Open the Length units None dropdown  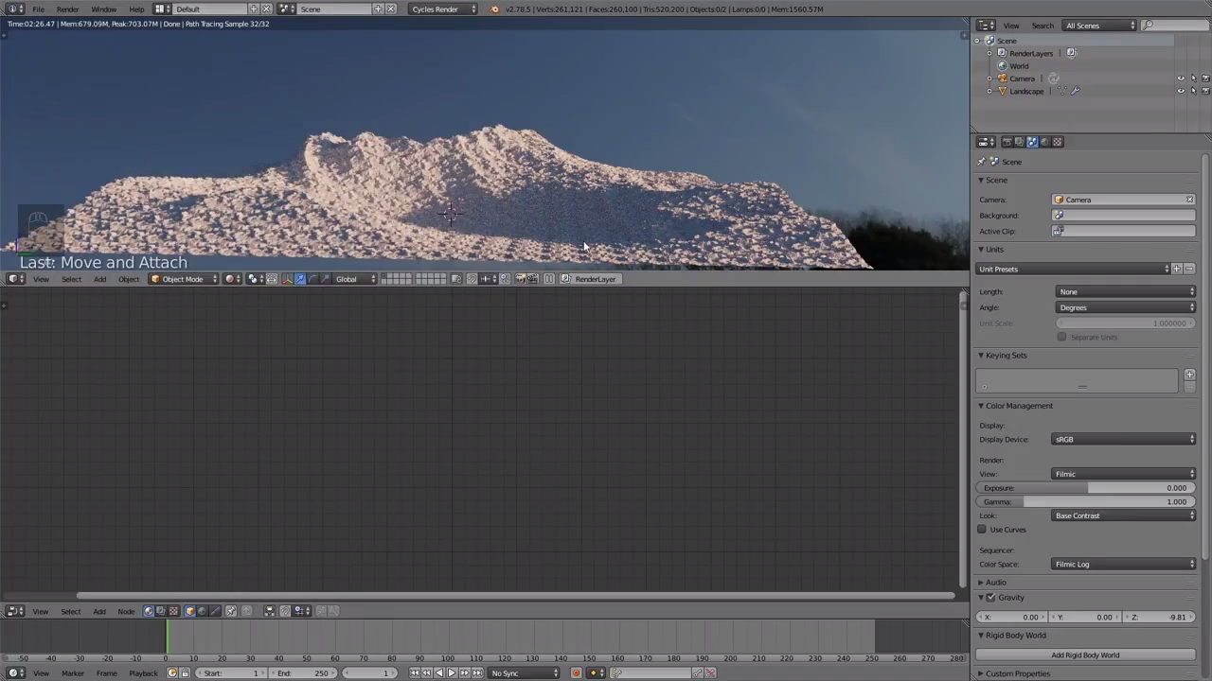(1125, 292)
